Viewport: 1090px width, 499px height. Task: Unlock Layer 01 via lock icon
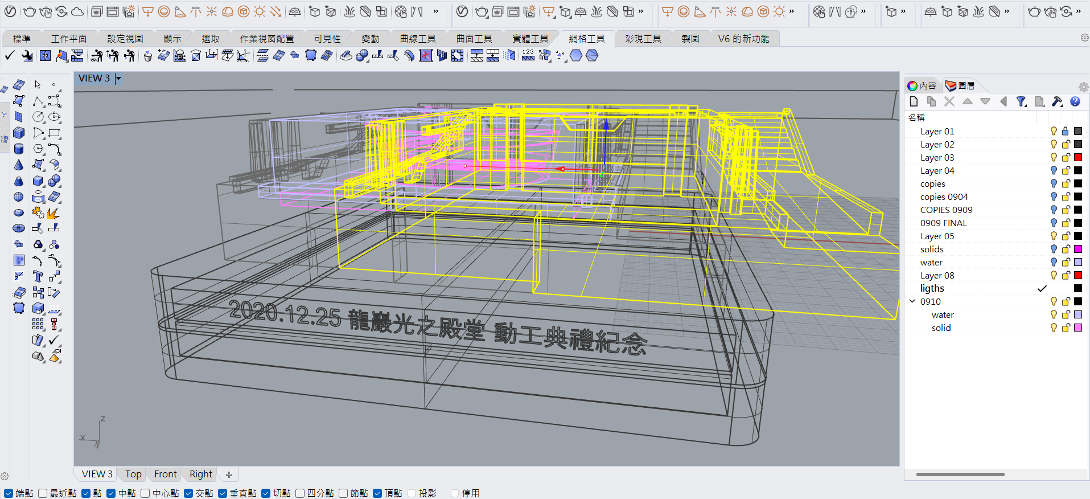(1066, 131)
